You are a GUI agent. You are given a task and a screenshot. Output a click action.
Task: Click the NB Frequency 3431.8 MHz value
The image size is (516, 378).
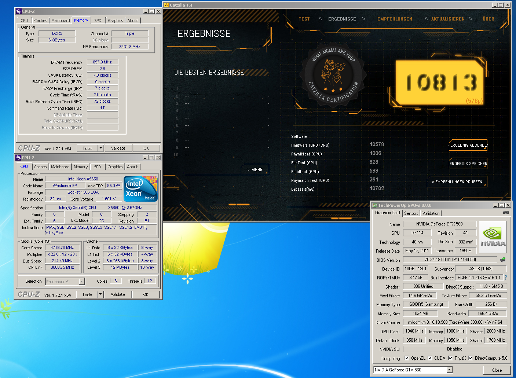(130, 47)
